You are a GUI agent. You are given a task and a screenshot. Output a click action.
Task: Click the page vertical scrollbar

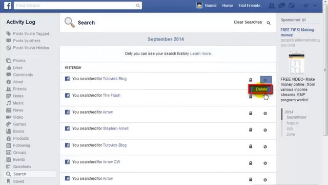click(x=325, y=70)
